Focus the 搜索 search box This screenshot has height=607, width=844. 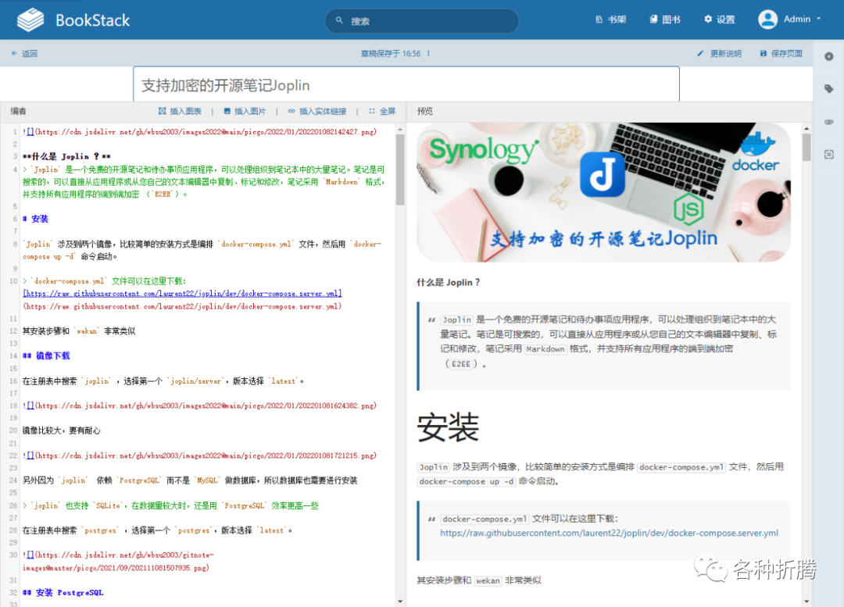(421, 21)
